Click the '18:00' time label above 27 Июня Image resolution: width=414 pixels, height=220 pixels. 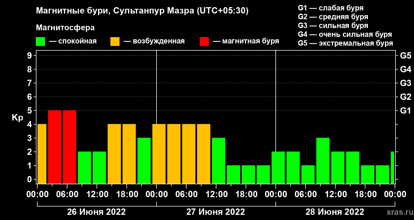pos(246,194)
